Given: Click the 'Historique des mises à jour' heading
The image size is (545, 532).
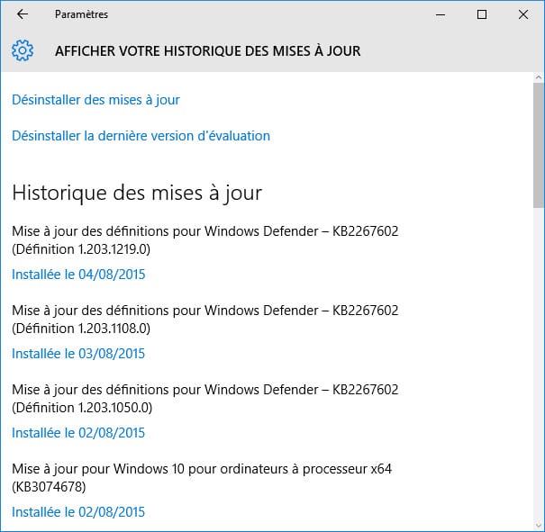Looking at the screenshot, I should click(x=137, y=193).
